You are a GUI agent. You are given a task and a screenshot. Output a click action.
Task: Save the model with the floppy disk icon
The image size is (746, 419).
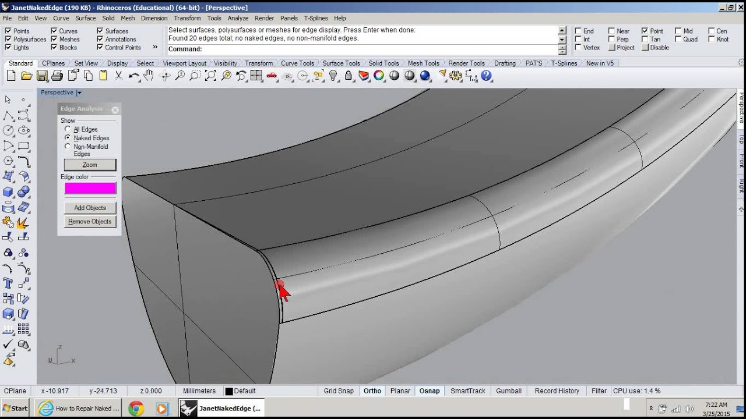42,76
